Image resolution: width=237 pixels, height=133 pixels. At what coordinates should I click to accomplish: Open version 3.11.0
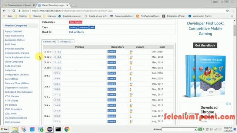click(58, 62)
